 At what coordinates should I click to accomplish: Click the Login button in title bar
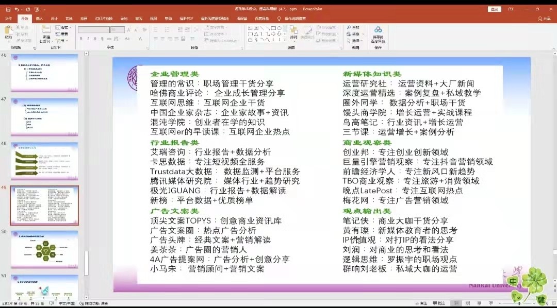point(495,9)
